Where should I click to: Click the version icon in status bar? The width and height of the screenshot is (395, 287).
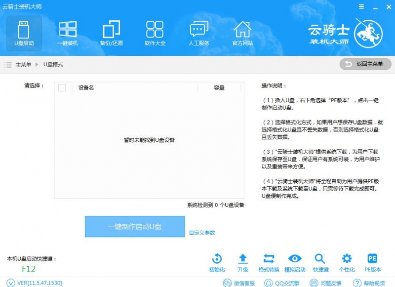[x=10, y=283]
